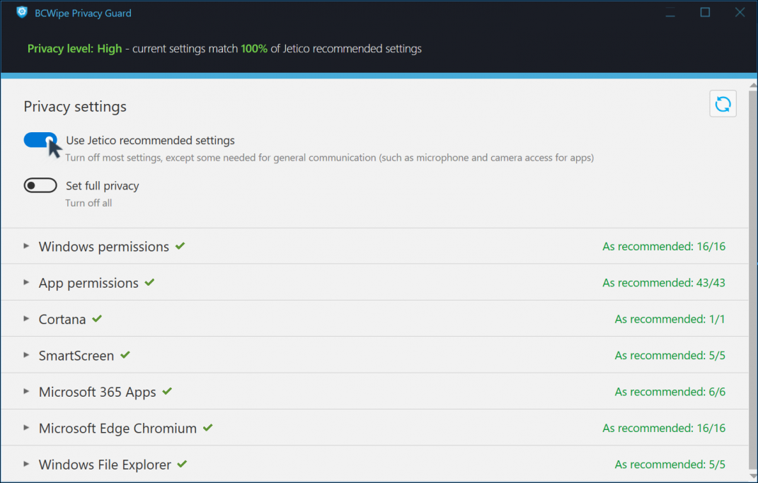
Task: Click the refresh settings icon
Action: [x=723, y=104]
